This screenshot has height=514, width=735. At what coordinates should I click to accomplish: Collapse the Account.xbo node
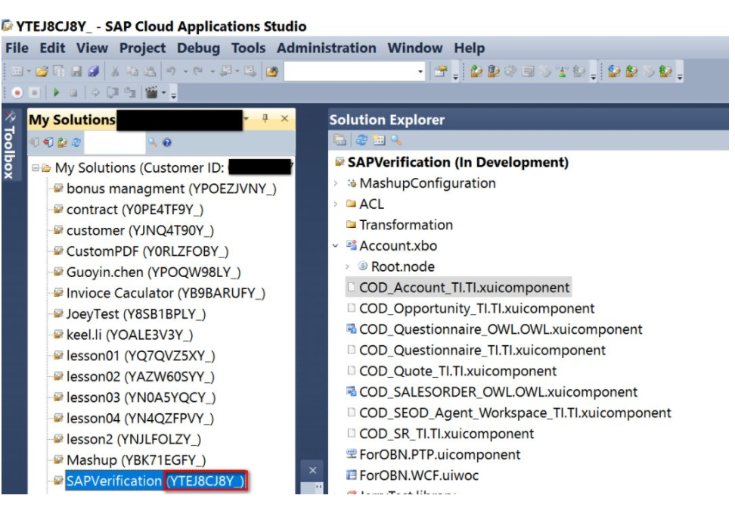[336, 245]
